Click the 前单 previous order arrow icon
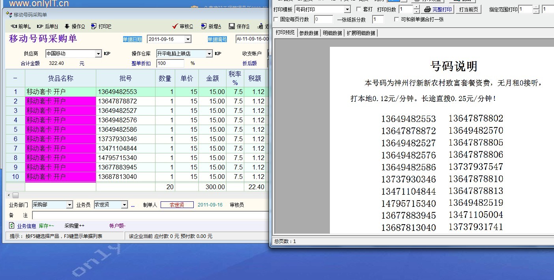This screenshot has width=554, height=280. [x=13, y=26]
